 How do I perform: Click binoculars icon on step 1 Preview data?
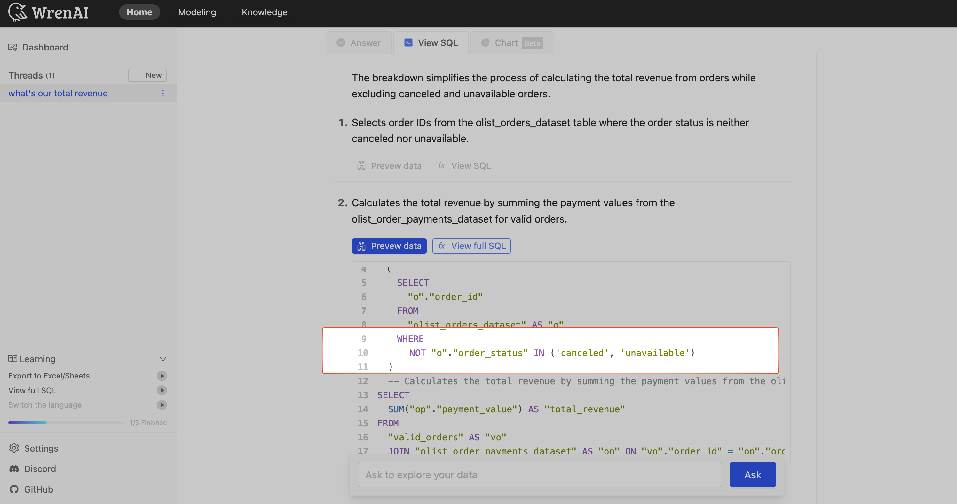[x=361, y=166]
